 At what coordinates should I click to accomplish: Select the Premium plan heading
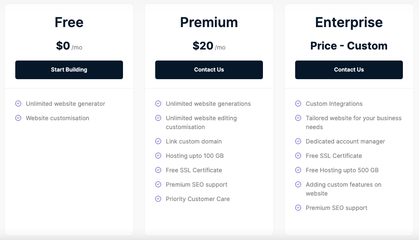209,22
